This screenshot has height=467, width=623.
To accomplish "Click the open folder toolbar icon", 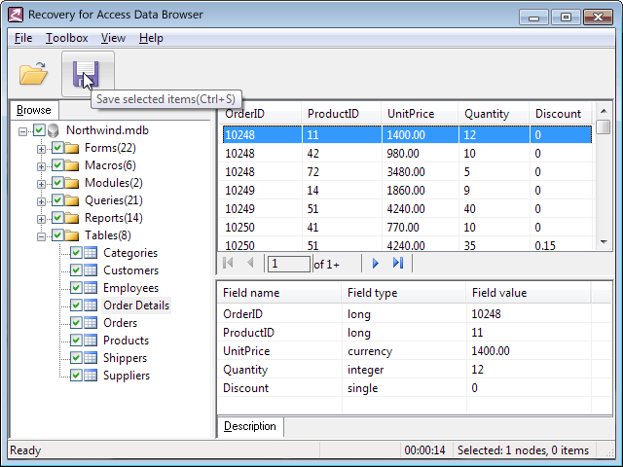I will pyautogui.click(x=34, y=74).
